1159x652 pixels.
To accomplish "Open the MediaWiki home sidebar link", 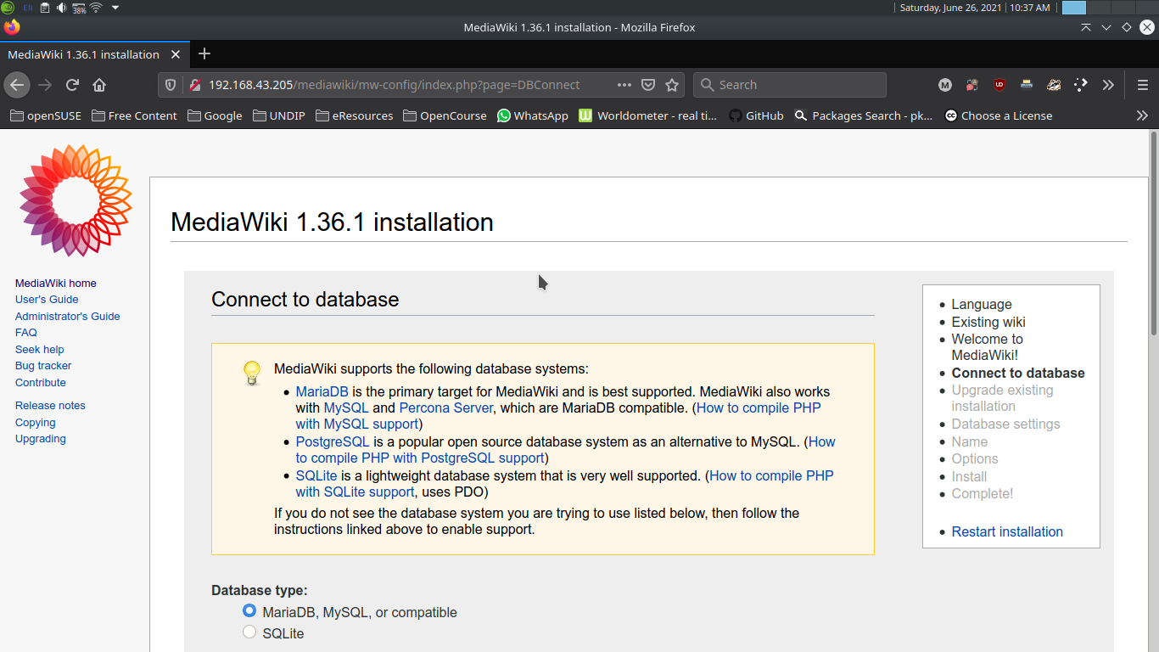I will click(x=56, y=284).
